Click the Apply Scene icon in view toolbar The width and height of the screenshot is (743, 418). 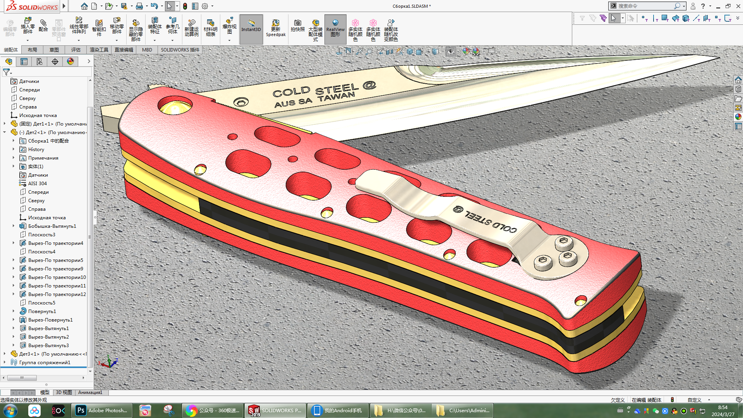(476, 52)
